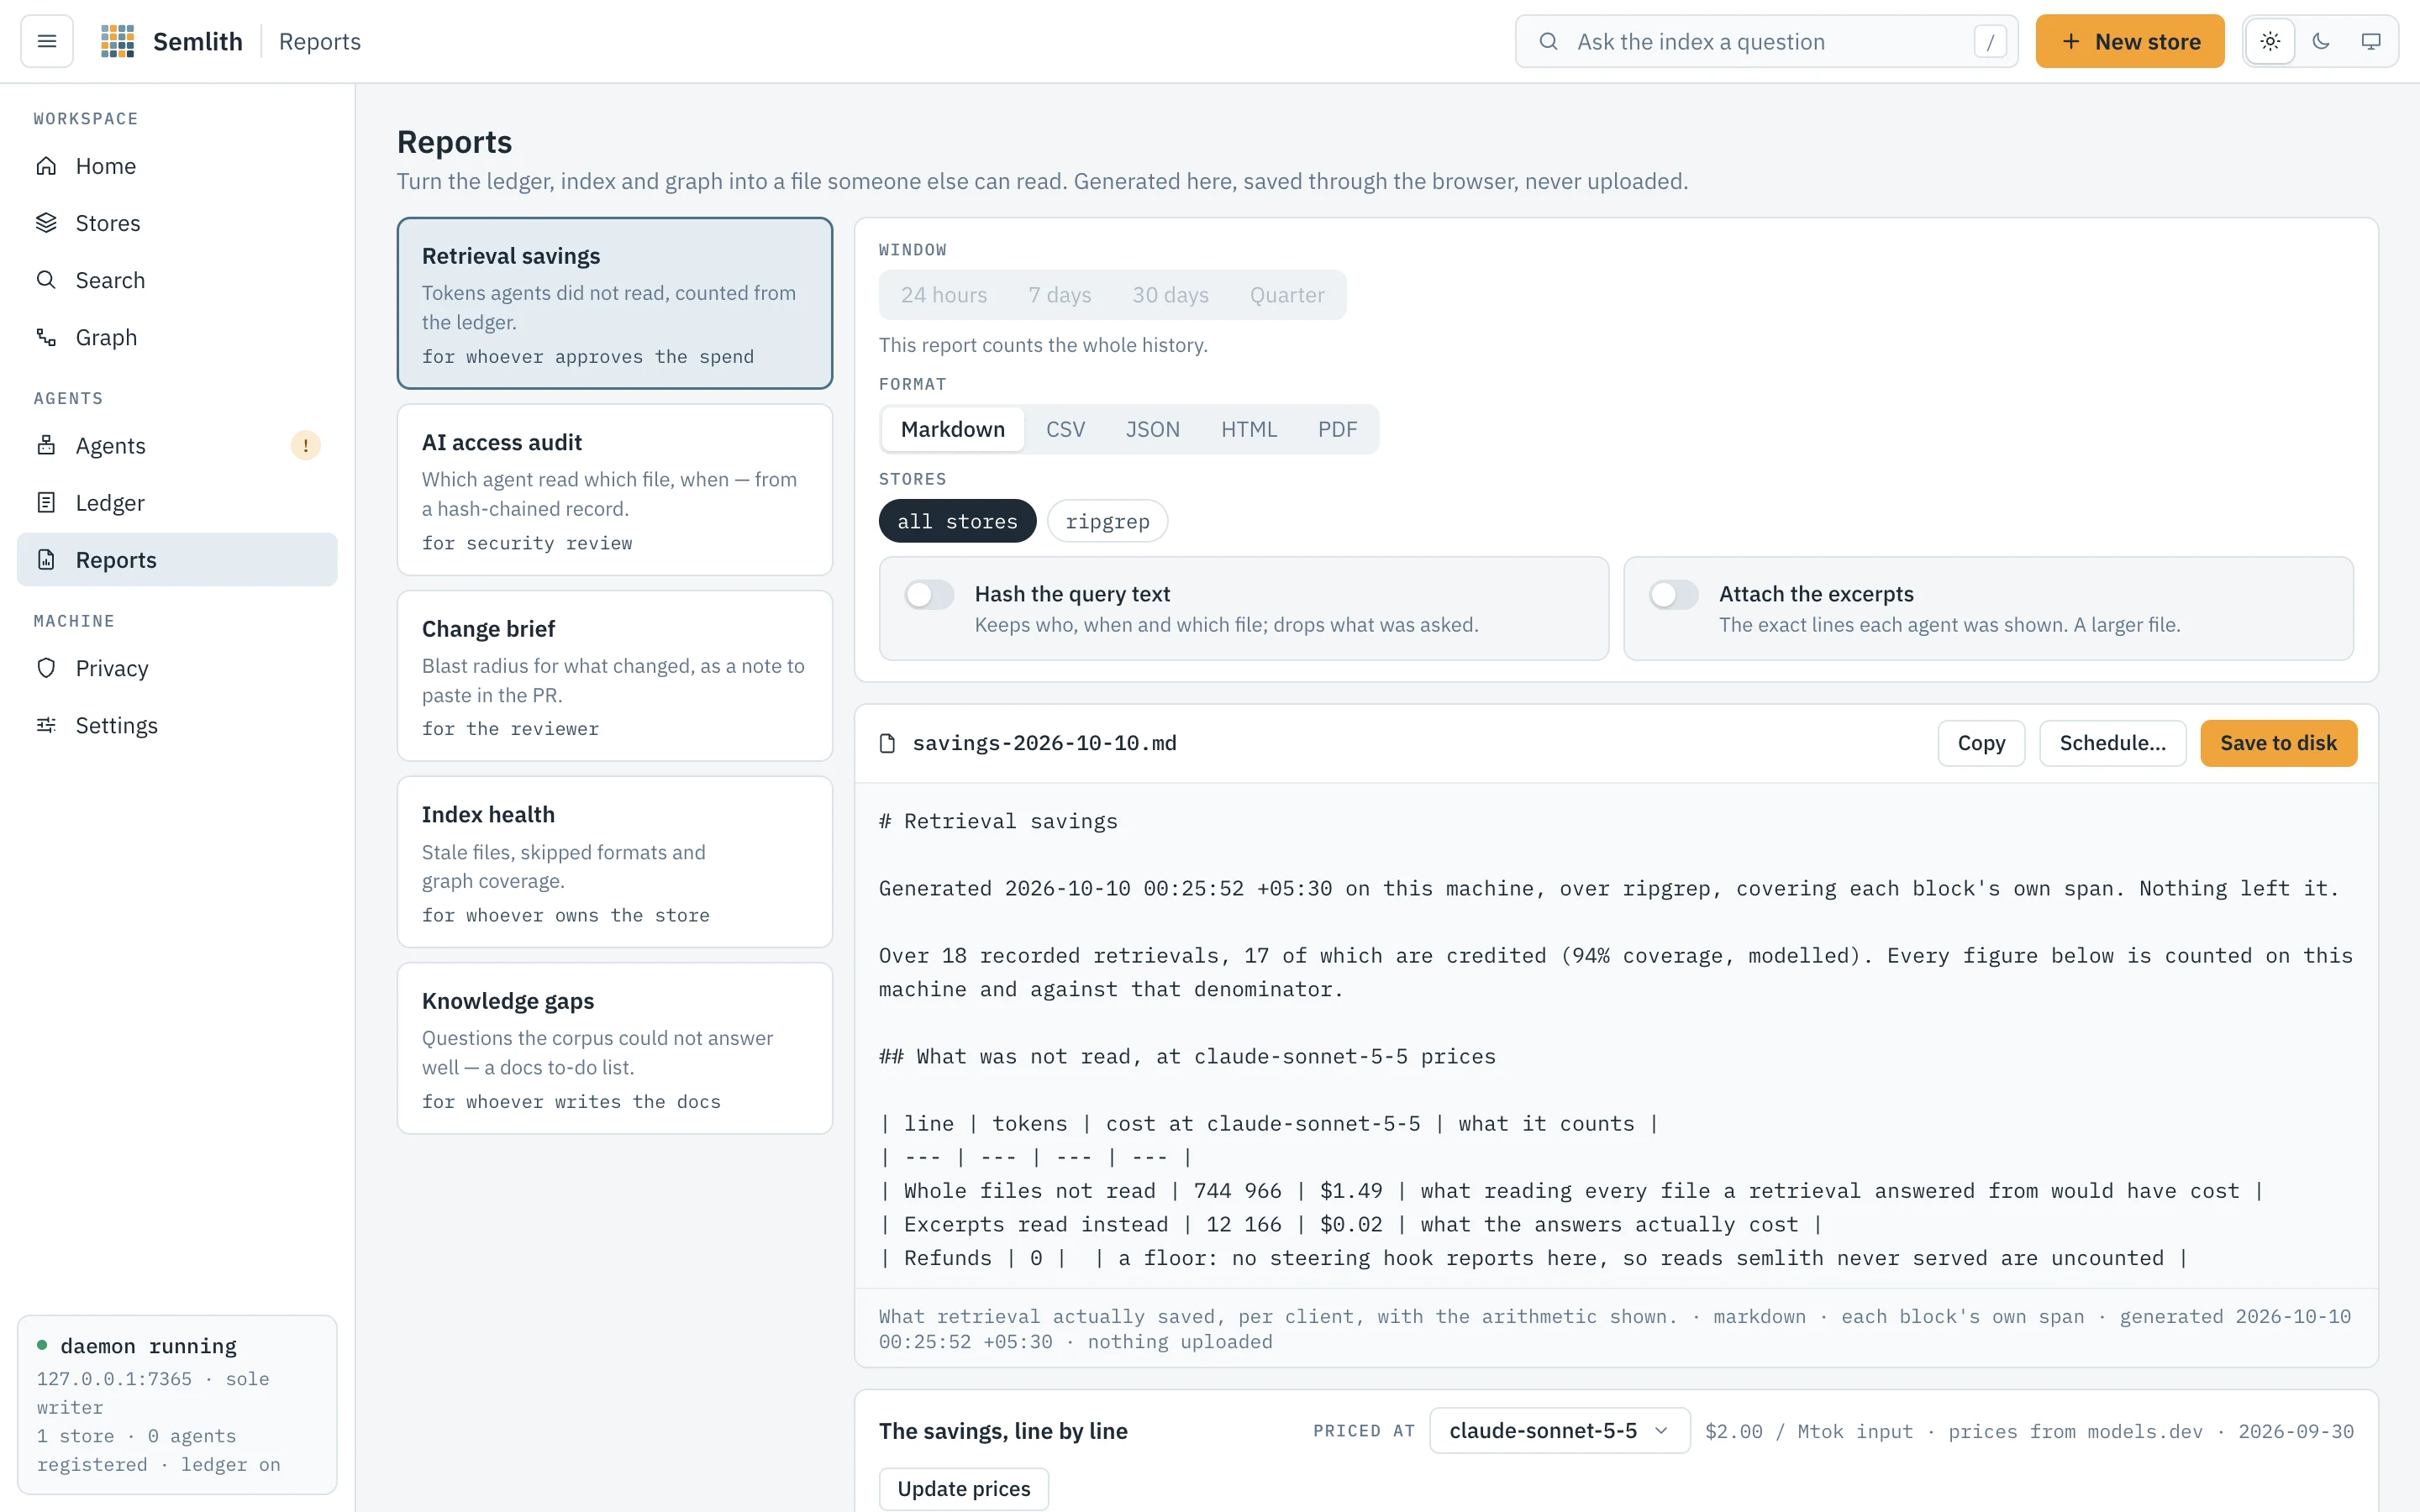The height and width of the screenshot is (1512, 2420).
Task: Open the claude-sonnet-5-5 pricing dropdown
Action: [x=1559, y=1431]
